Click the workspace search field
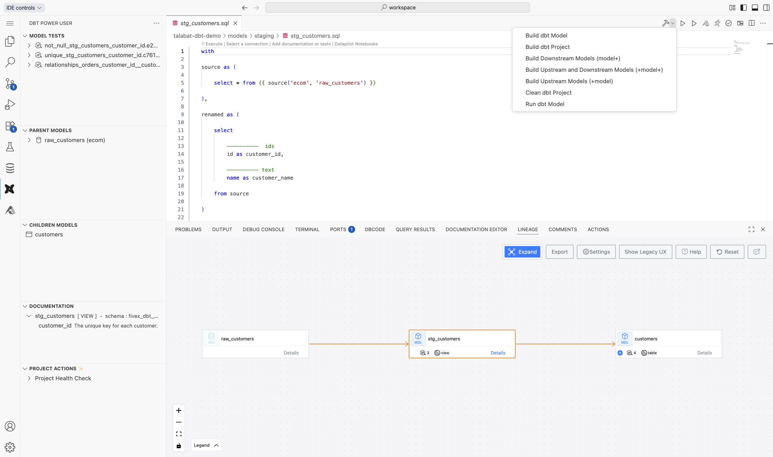The height and width of the screenshot is (457, 773). click(397, 8)
